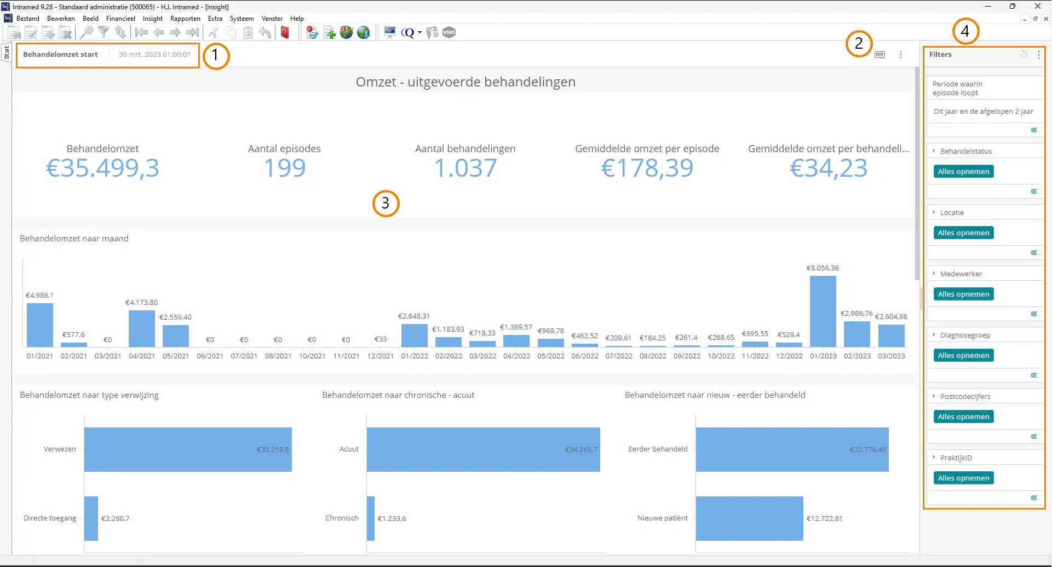Click the 01/2023 bar in monthly chart
The width and height of the screenshot is (1052, 567).
(x=823, y=311)
